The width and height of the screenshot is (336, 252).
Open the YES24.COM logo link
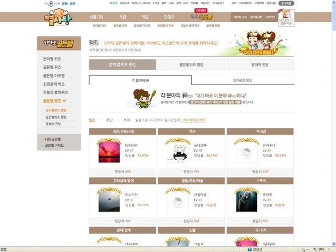(52, 4)
